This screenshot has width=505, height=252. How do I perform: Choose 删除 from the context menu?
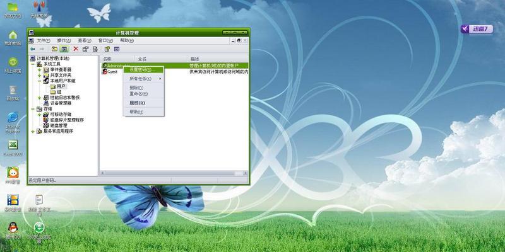[144, 88]
